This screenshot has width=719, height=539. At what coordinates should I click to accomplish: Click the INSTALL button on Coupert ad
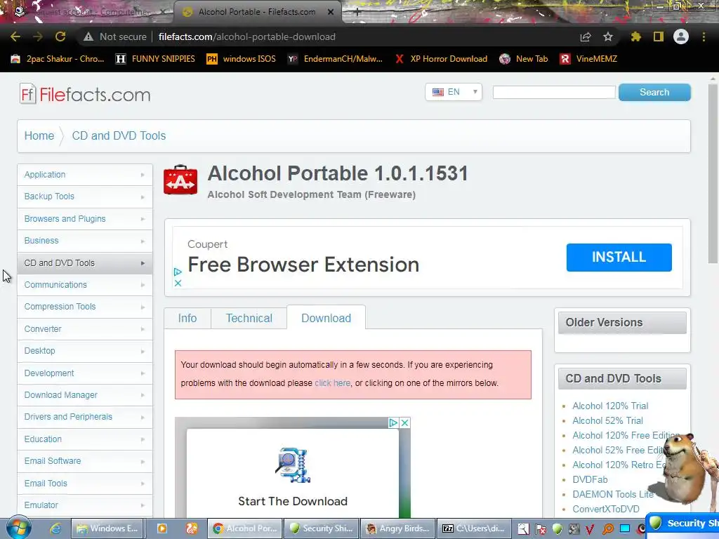pos(619,257)
